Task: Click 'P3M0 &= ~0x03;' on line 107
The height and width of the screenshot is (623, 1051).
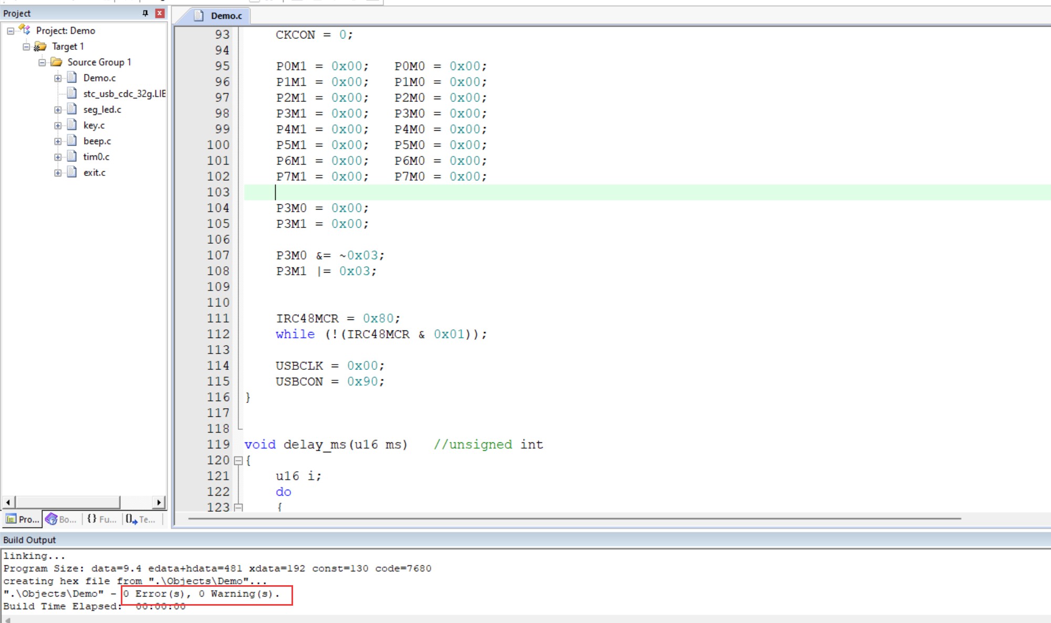Action: pos(330,255)
